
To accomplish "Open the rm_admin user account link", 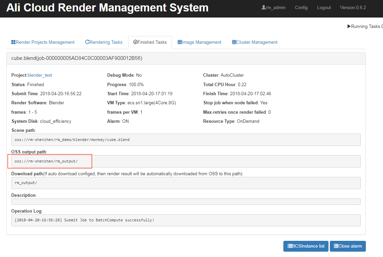I will 273,7.
